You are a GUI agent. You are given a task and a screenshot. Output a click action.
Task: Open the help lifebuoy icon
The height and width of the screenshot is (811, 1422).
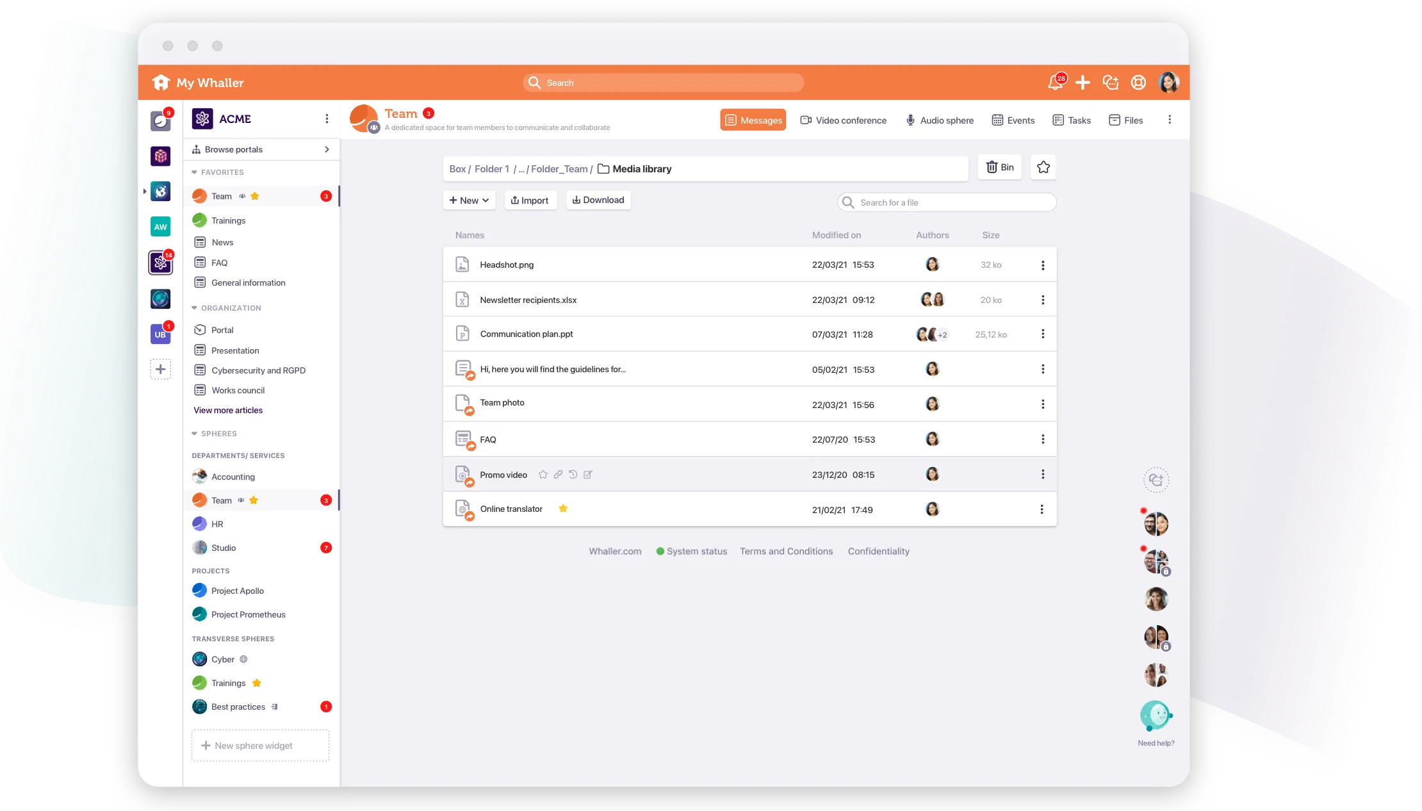[x=1138, y=83]
